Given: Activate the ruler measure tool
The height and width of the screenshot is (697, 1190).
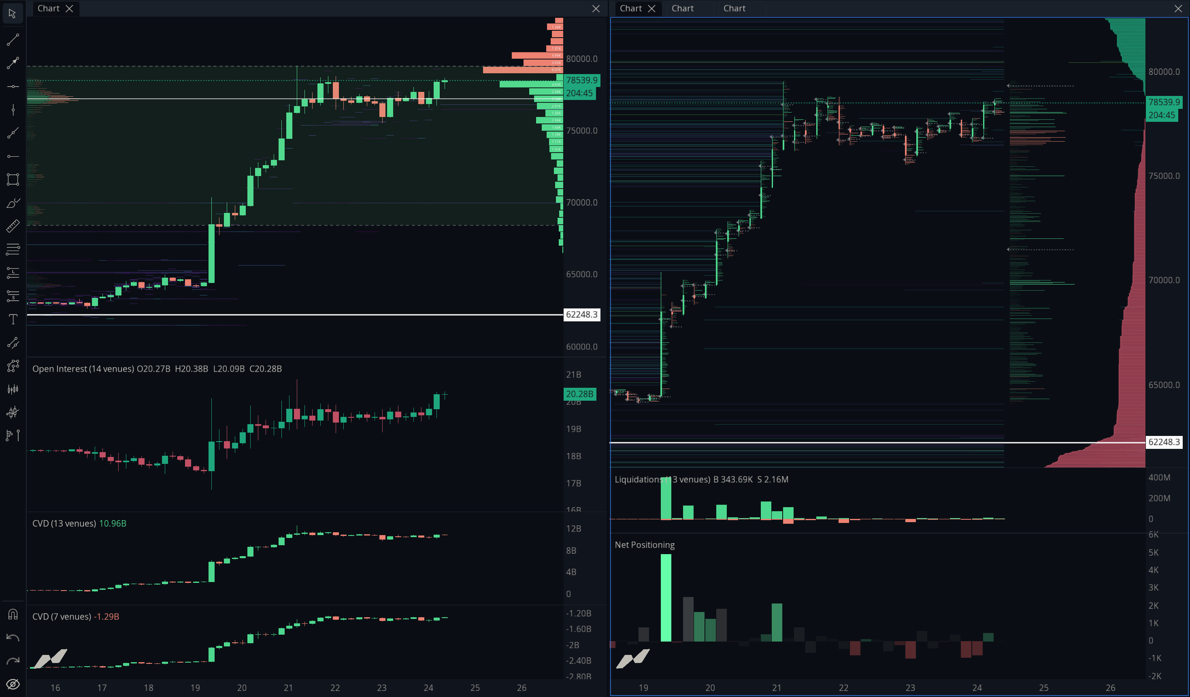Looking at the screenshot, I should (13, 226).
